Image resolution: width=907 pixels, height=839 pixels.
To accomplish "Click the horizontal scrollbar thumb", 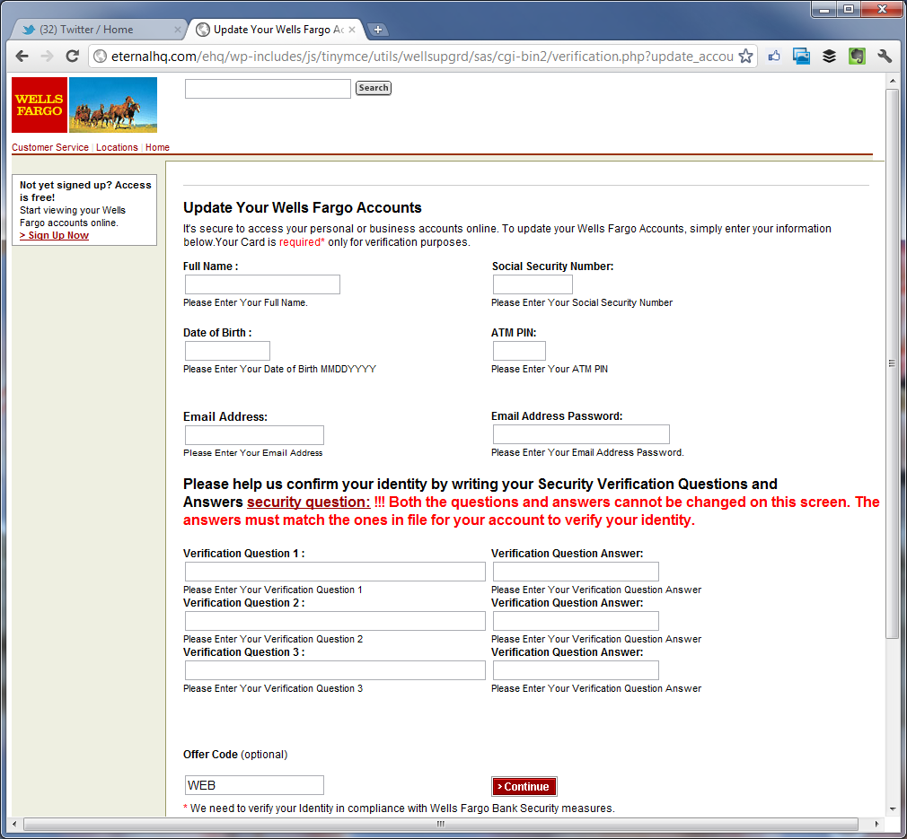I will pyautogui.click(x=441, y=824).
